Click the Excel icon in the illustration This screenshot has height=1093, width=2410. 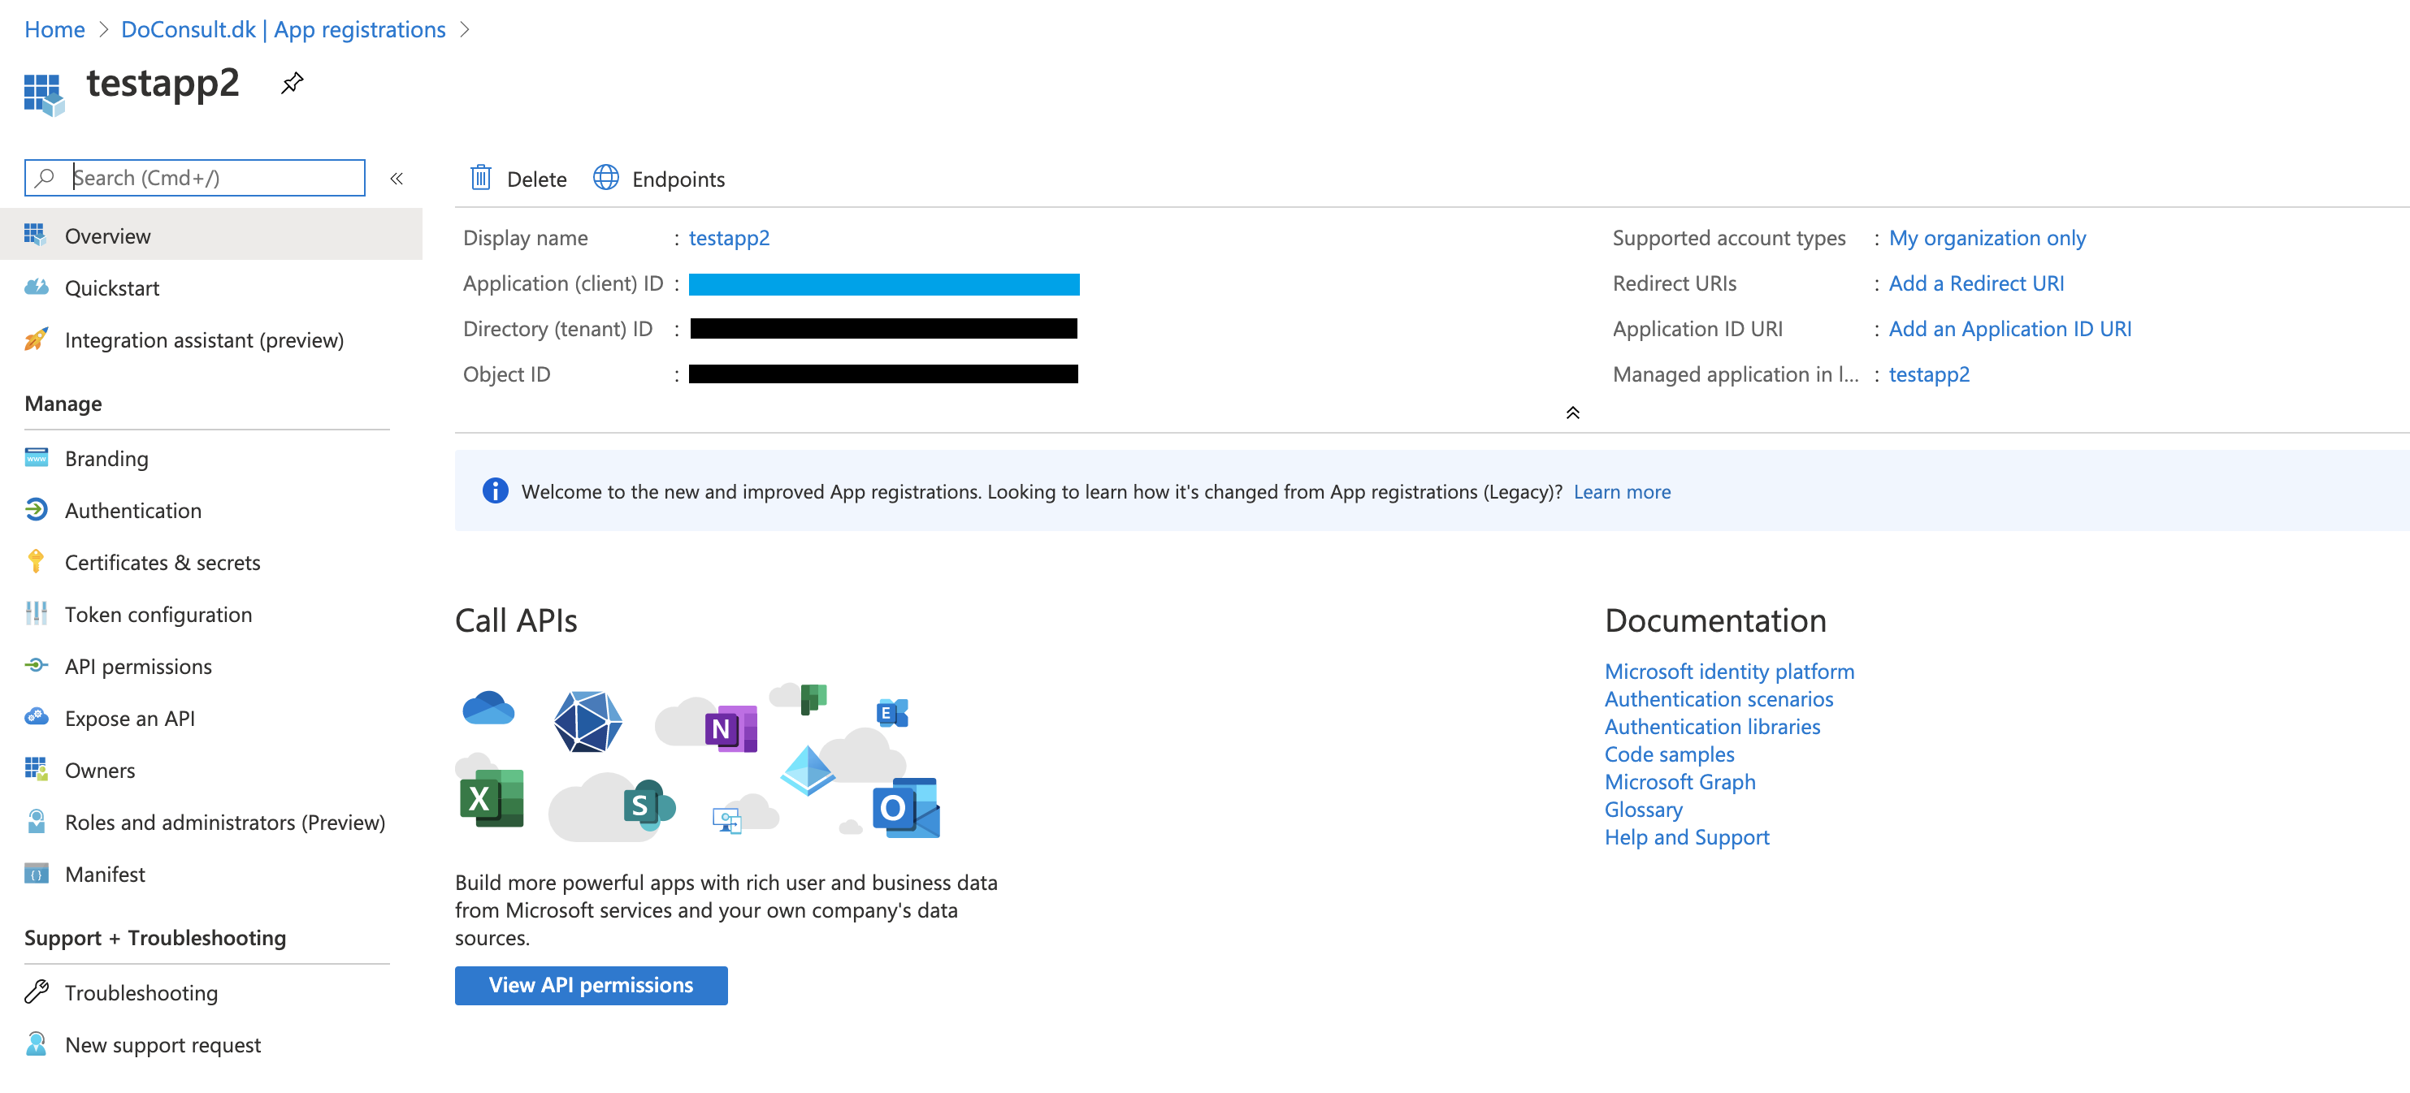tap(491, 798)
